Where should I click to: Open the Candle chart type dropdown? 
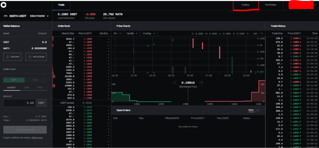132,33
